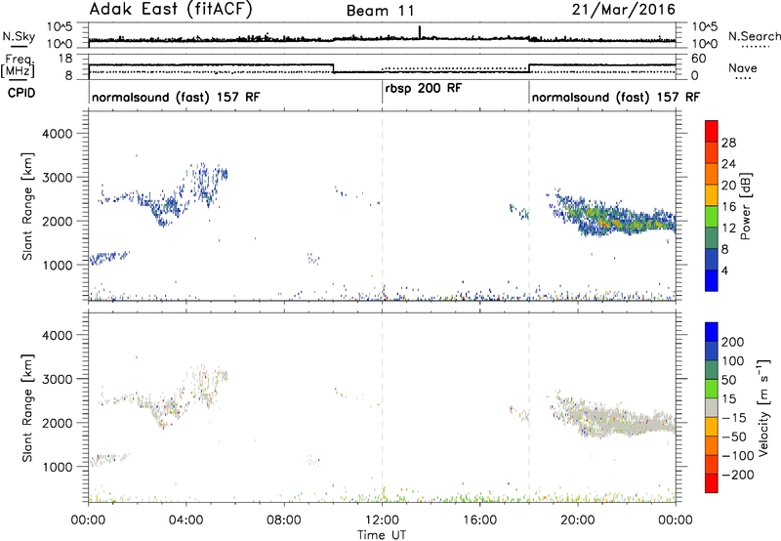Click the '18' frequency axis tick label
The image size is (781, 541).
tap(65, 59)
